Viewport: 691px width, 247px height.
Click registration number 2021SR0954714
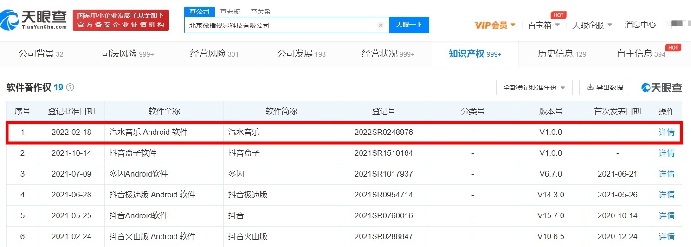tap(383, 195)
